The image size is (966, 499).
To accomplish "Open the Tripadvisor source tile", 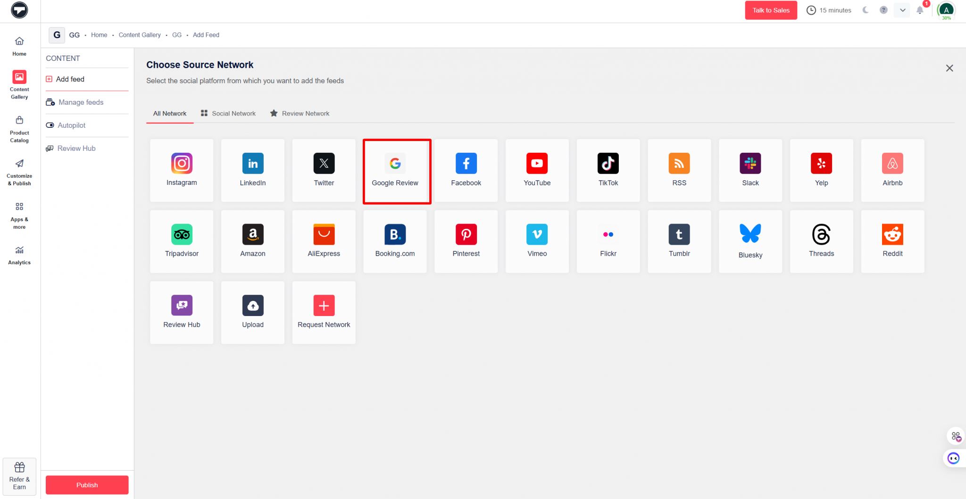I will click(182, 241).
